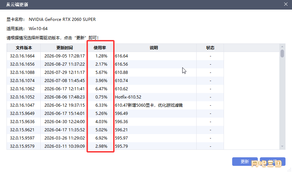Click update time 2026-04-17 11:35:52
Screen dimensions: 292x172
(64, 130)
